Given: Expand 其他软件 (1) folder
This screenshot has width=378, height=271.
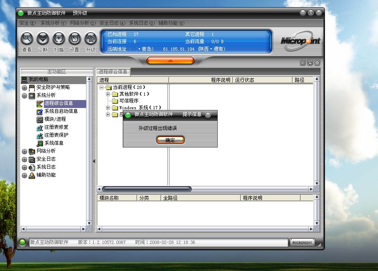Looking at the screenshot, I should click(108, 94).
